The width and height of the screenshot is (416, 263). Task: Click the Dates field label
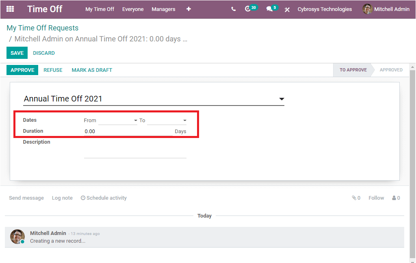click(30, 120)
